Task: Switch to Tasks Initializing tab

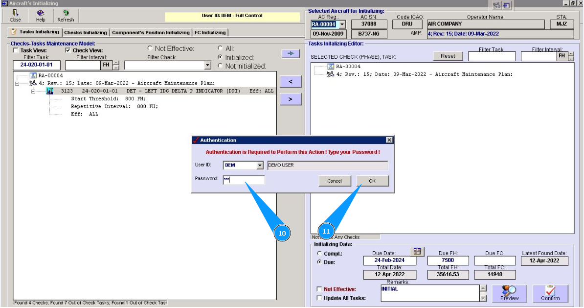Action: (x=35, y=32)
